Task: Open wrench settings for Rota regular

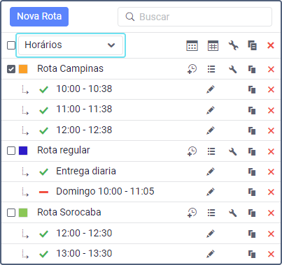Action: pyautogui.click(x=233, y=151)
